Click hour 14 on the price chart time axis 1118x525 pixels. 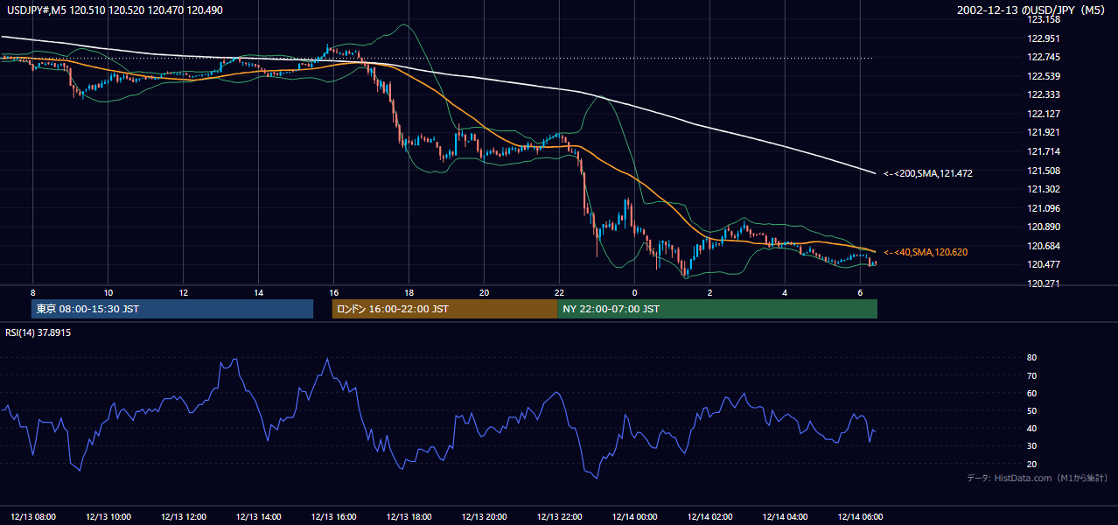click(x=259, y=292)
